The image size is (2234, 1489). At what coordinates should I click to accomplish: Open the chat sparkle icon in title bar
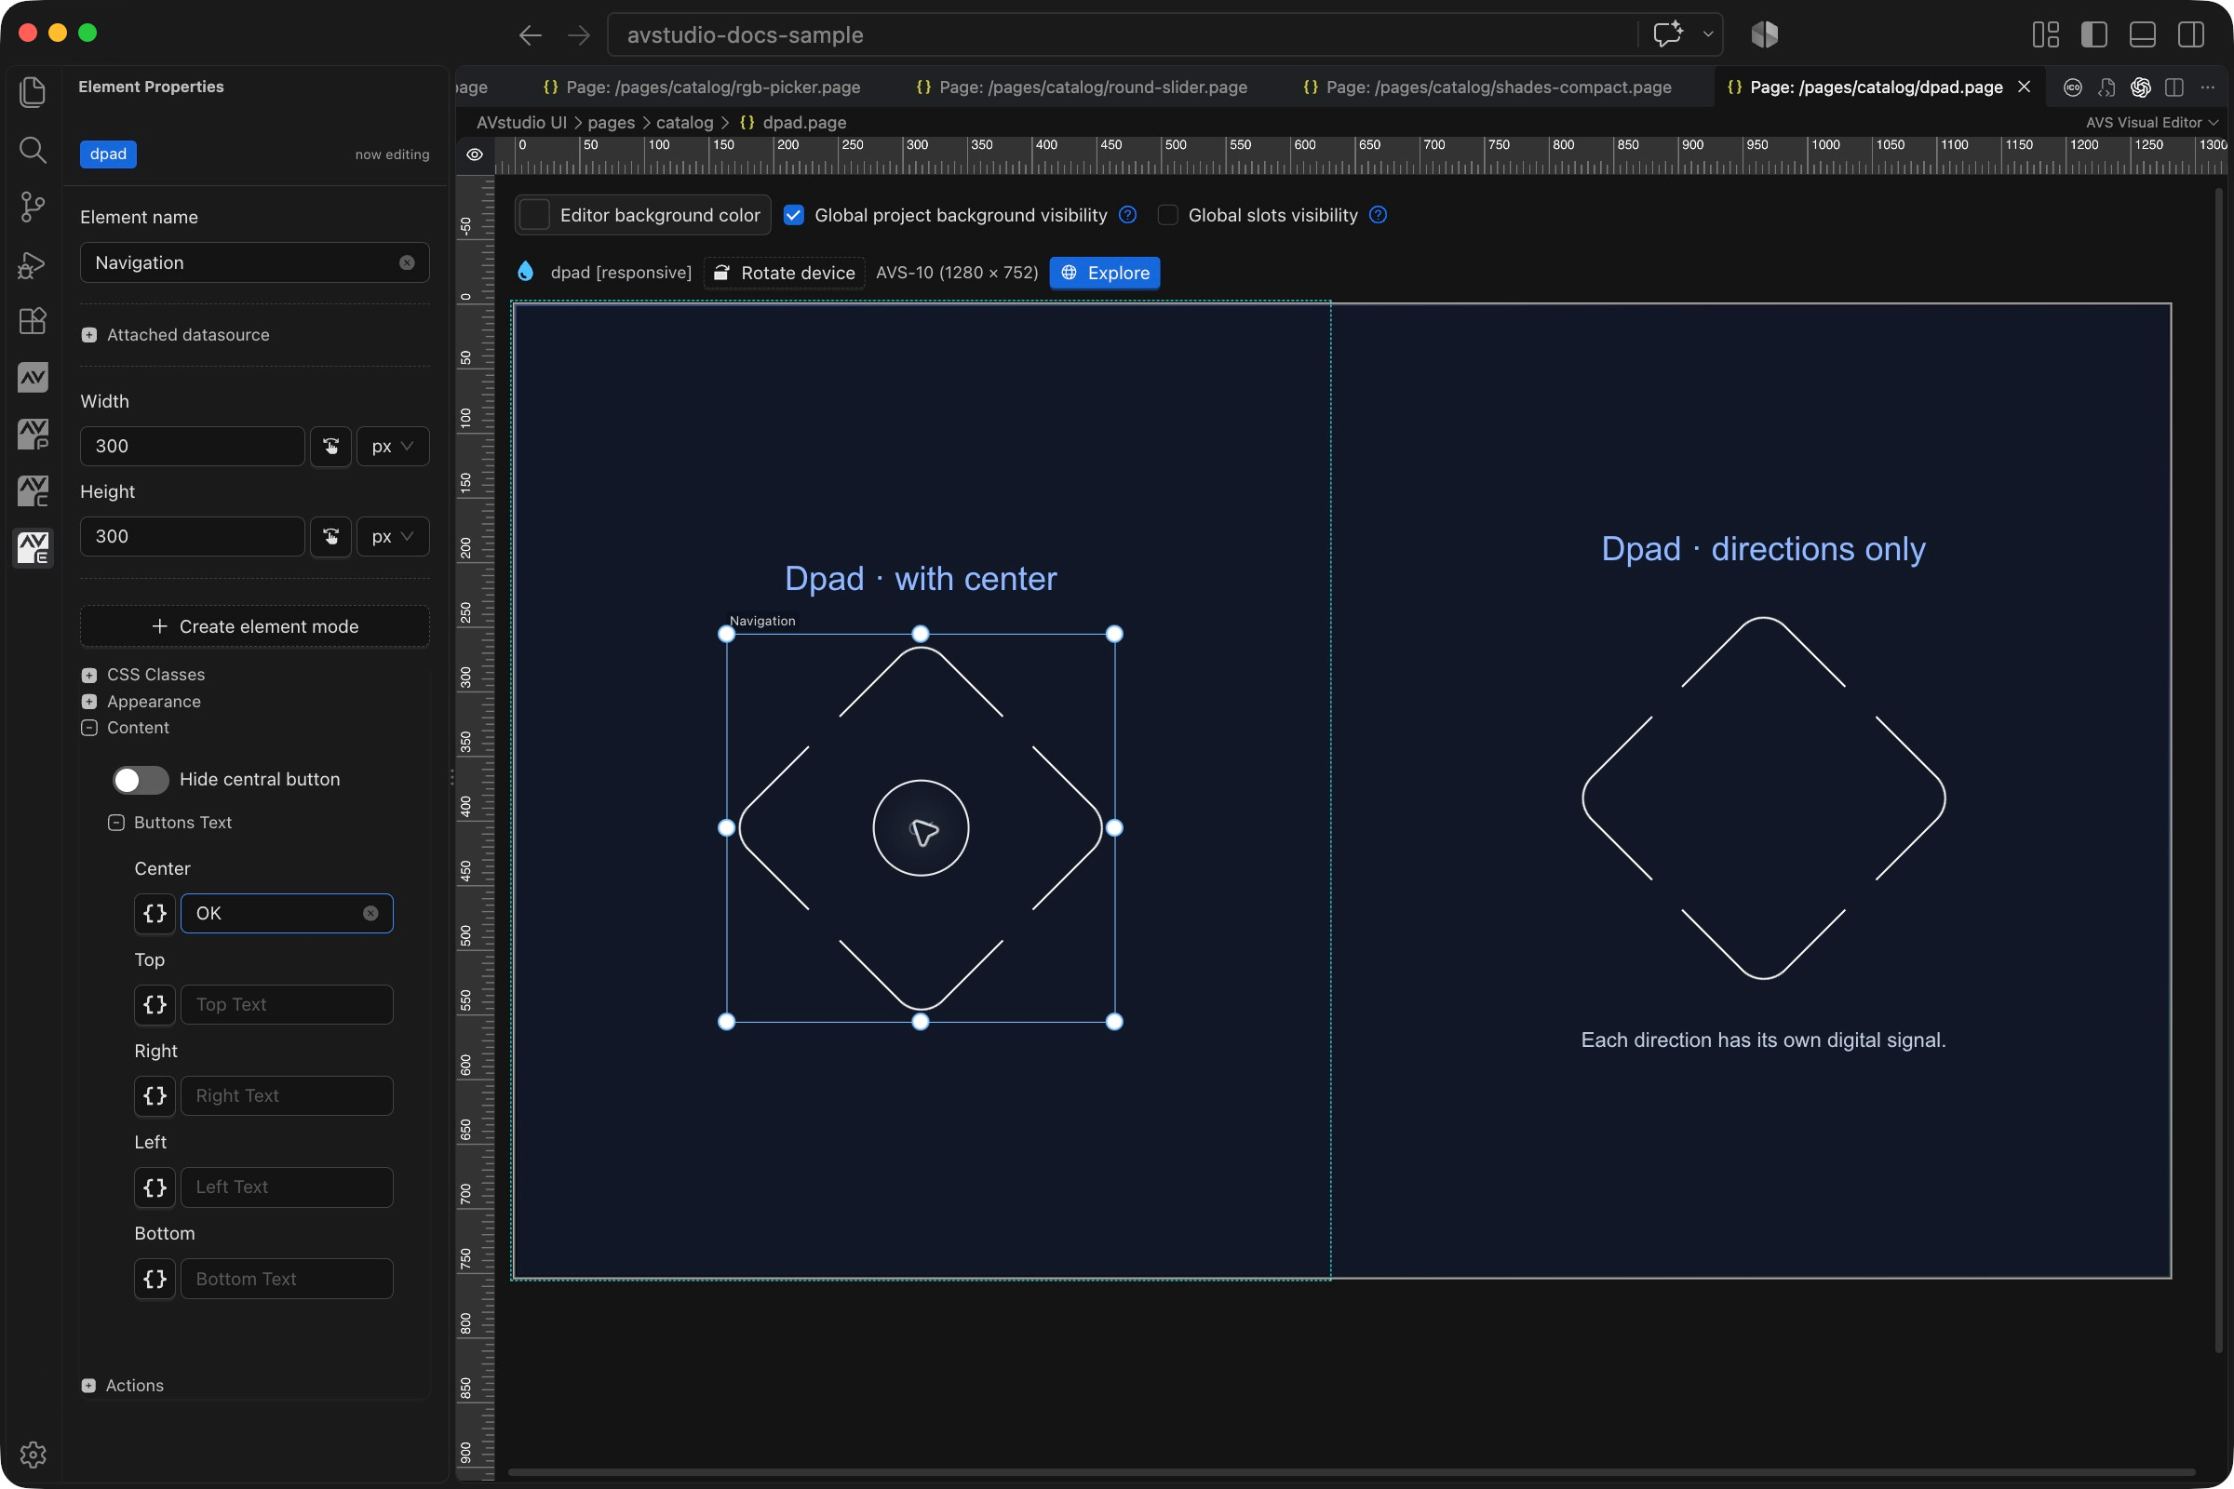(x=1668, y=34)
